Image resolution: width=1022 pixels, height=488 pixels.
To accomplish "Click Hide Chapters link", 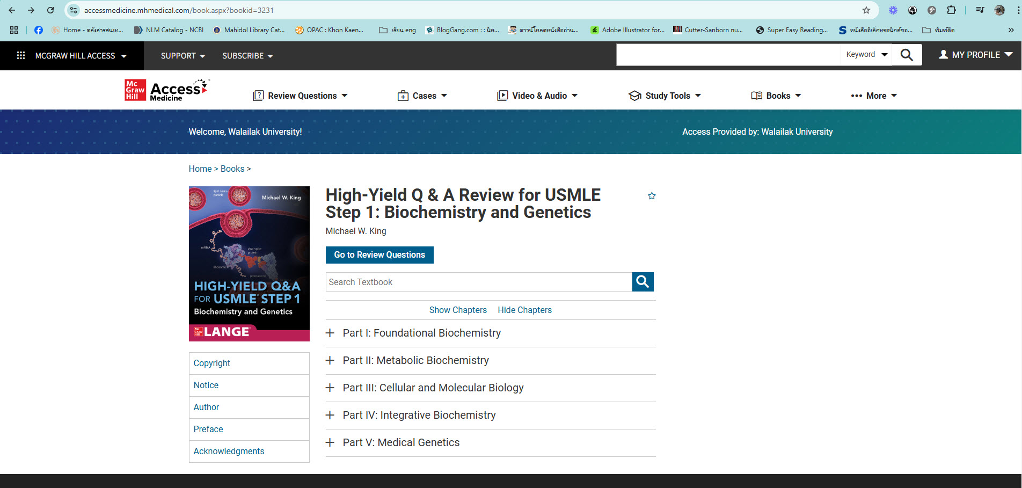I will click(x=524, y=310).
